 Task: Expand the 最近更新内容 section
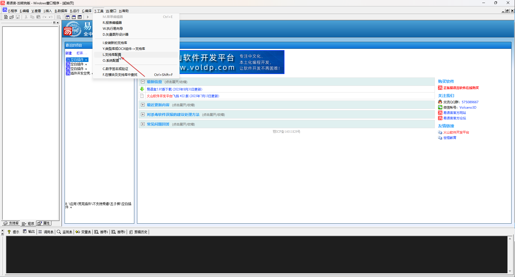(143, 105)
